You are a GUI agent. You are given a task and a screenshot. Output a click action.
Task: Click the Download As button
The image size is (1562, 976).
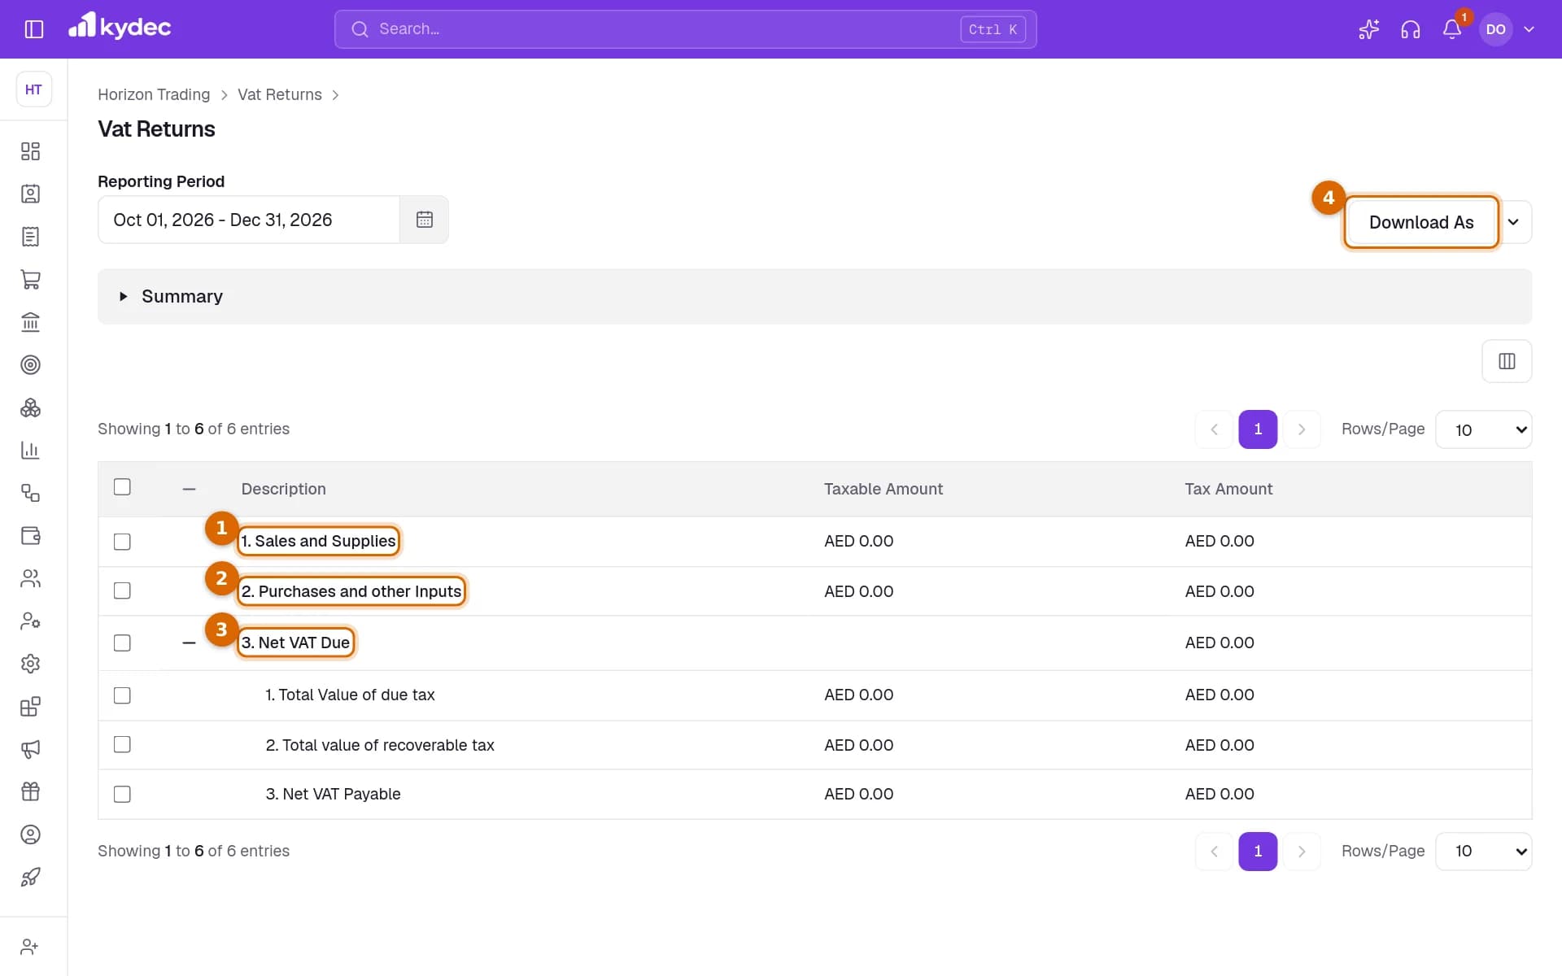1421,222
